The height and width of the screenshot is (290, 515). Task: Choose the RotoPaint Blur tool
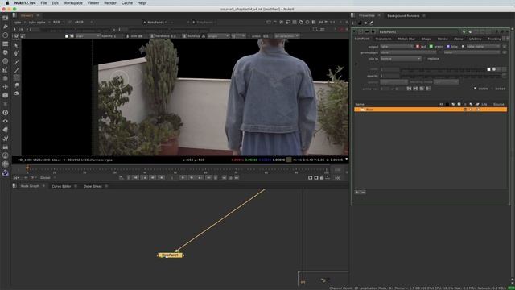click(x=16, y=85)
